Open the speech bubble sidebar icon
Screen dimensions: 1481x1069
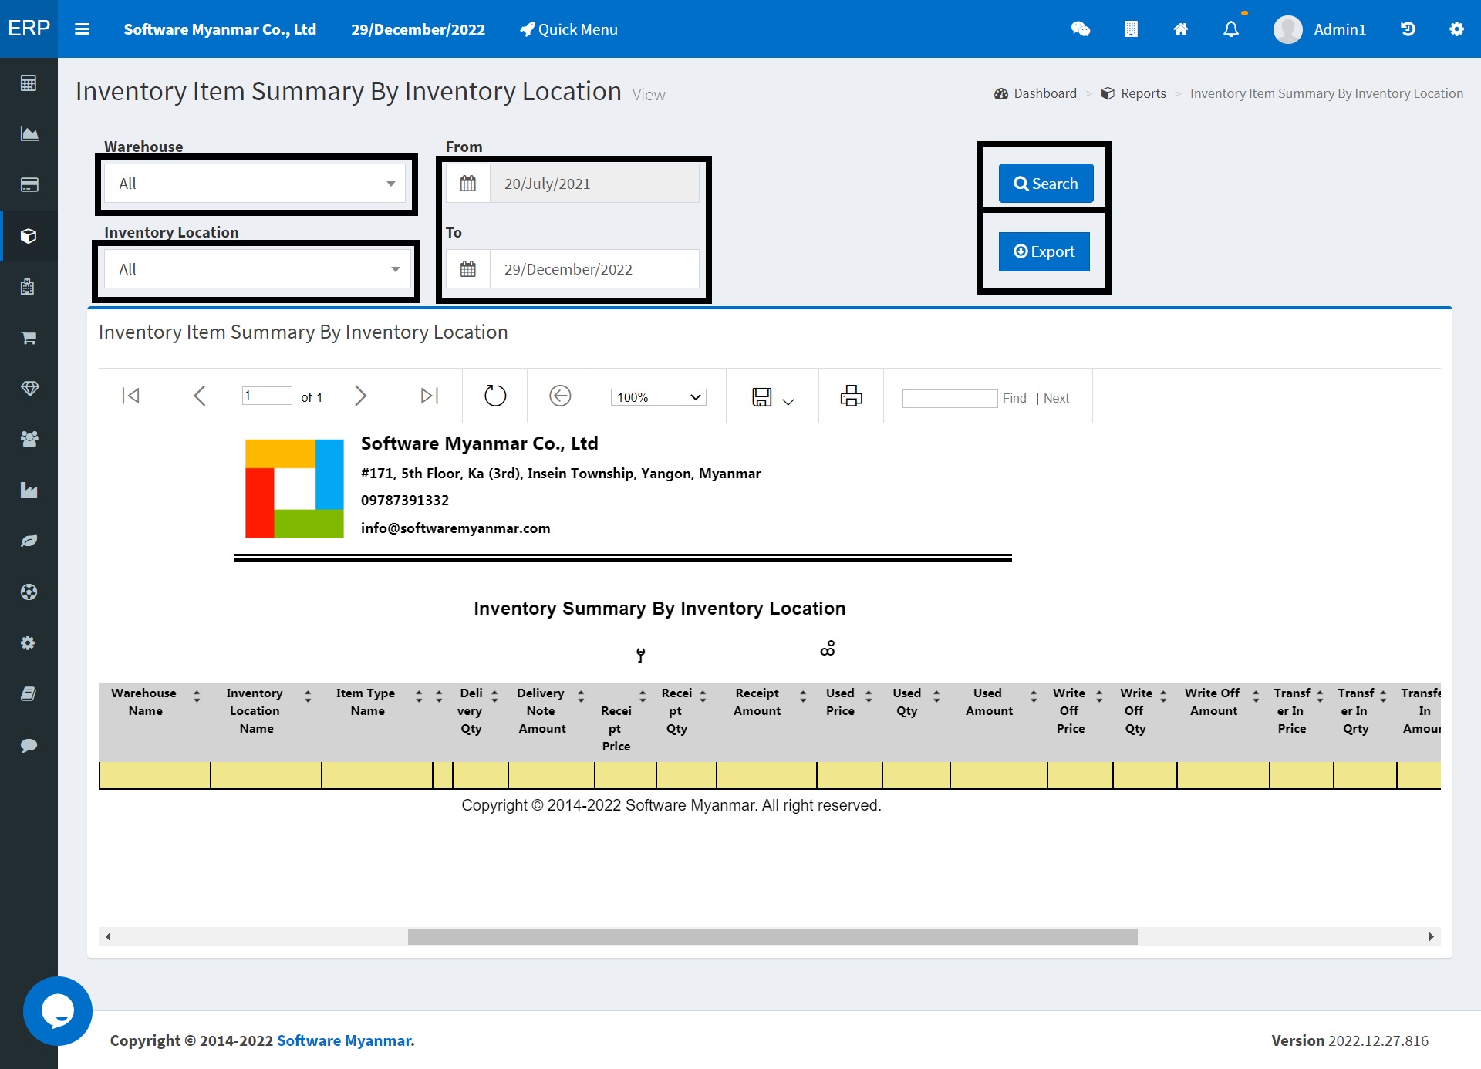click(x=29, y=745)
